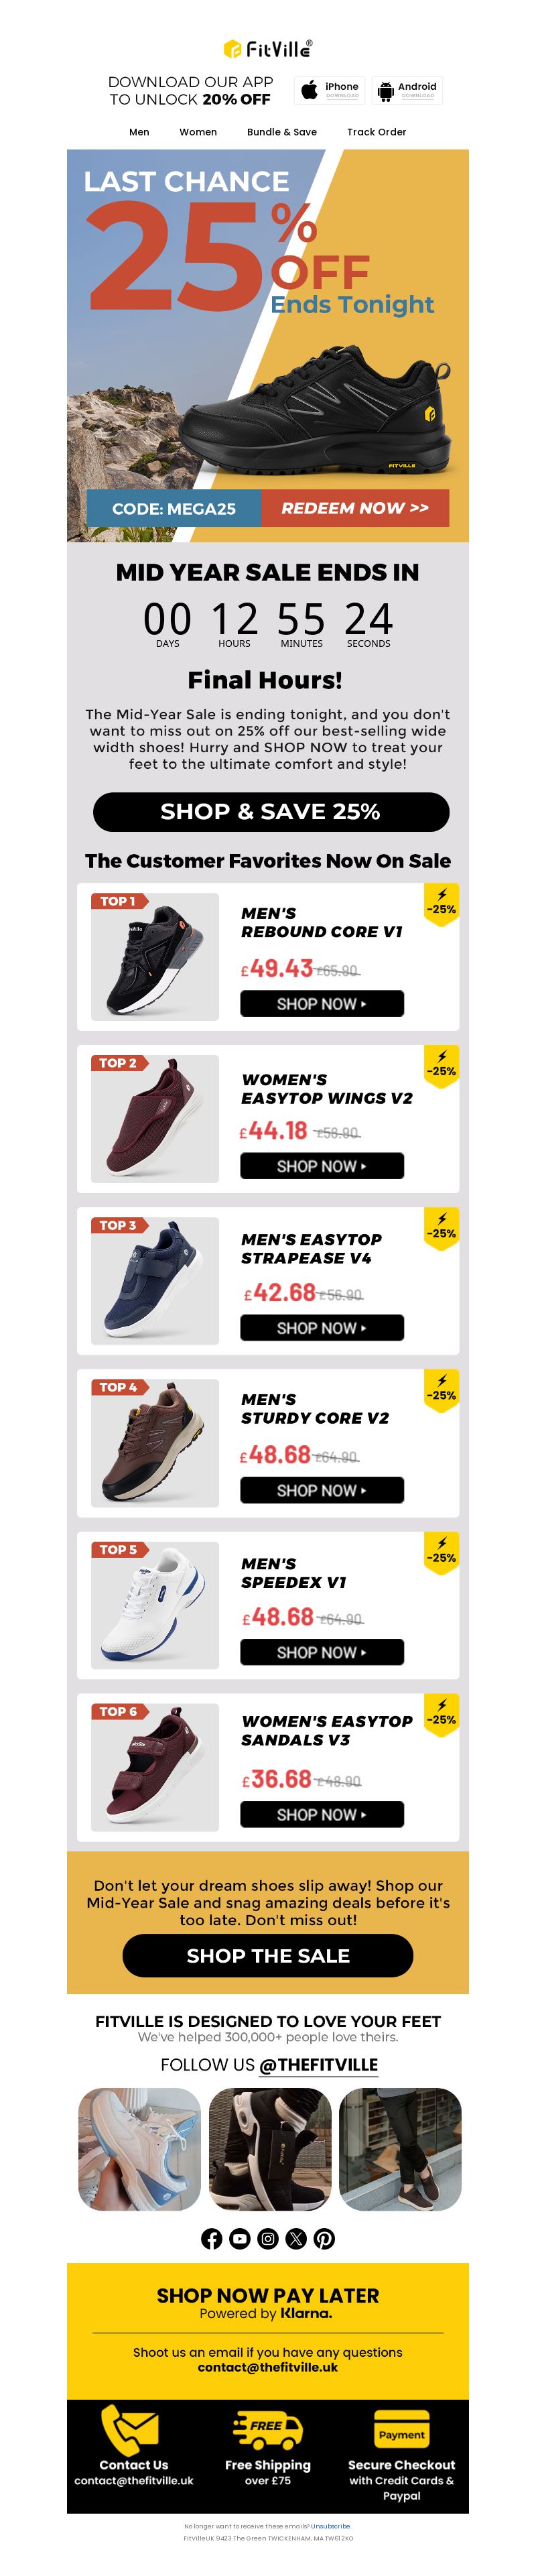Click the X (Twitter) social icon
The image size is (536, 2576).
coord(296,2238)
